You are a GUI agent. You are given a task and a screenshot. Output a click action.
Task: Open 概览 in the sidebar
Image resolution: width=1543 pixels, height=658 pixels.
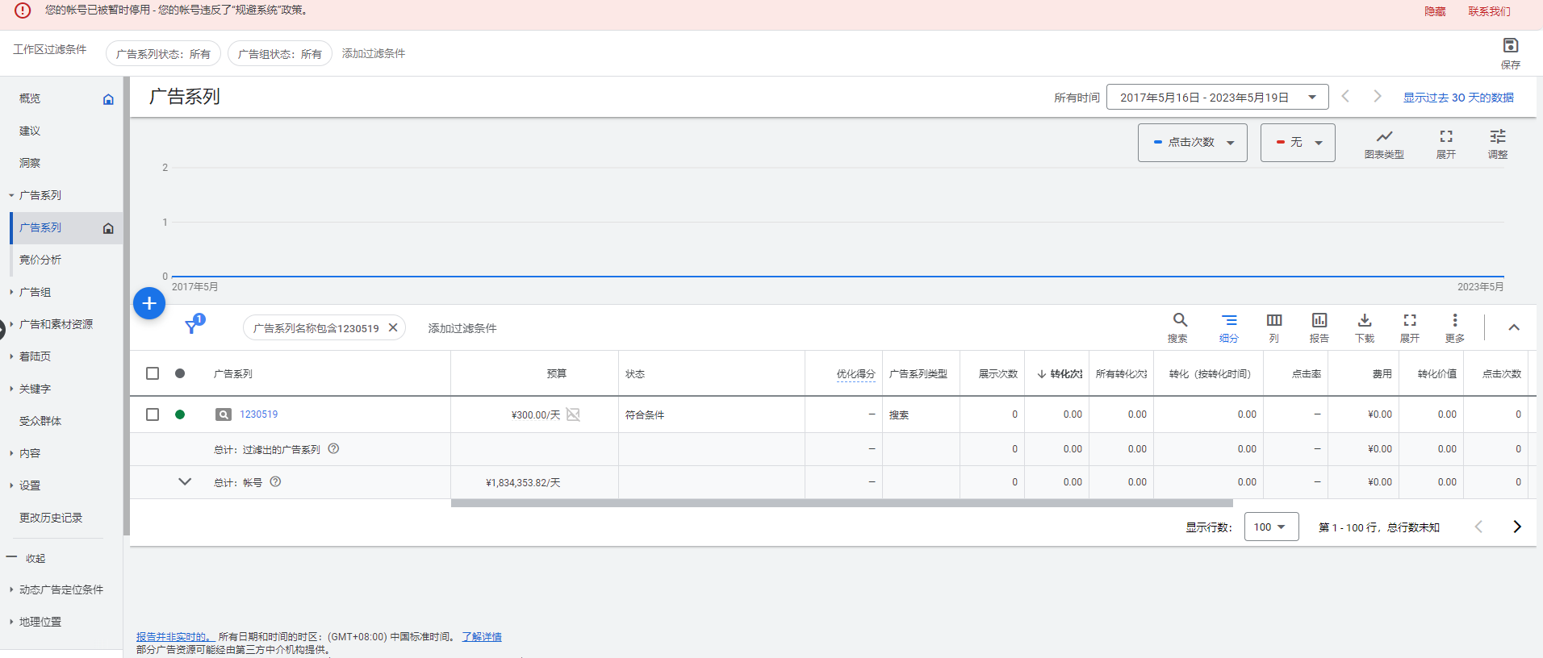[x=30, y=98]
